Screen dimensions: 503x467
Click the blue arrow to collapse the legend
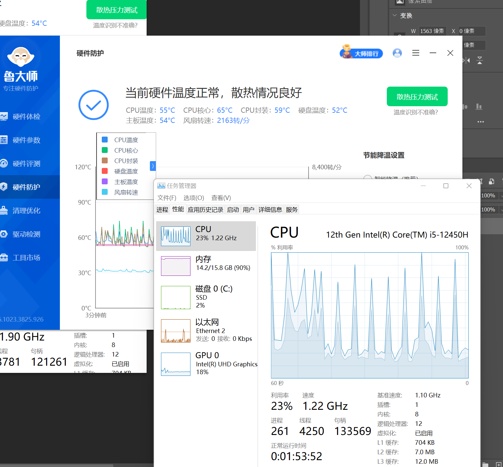coord(153,166)
